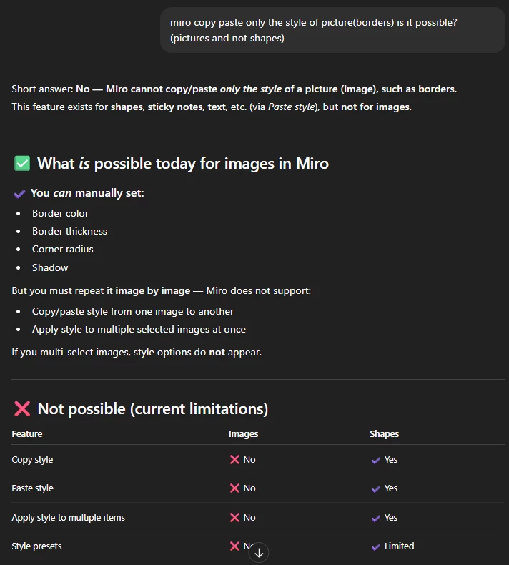The width and height of the screenshot is (509, 565).
Task: Click the 'If you multi-select images' sentence
Action: [137, 352]
